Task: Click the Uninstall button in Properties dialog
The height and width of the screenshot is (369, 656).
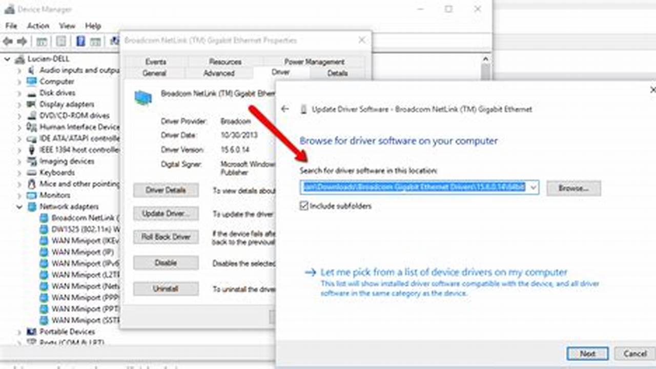Action: tap(166, 289)
